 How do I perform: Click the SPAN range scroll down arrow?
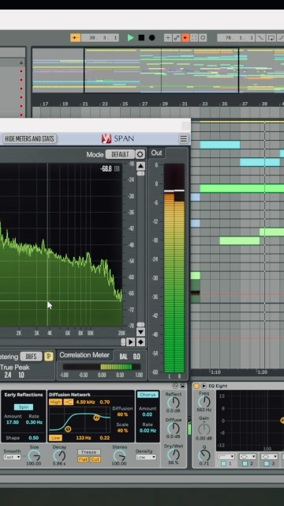pos(140,332)
